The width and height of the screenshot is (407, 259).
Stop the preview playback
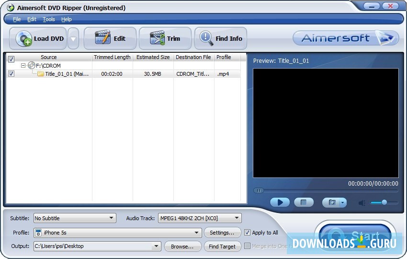(304, 202)
